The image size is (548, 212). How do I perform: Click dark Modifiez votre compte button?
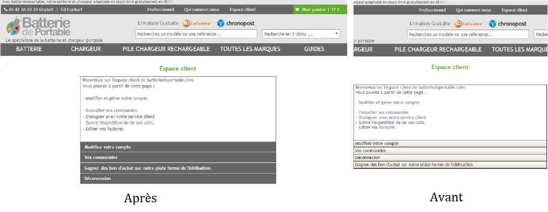tap(178, 147)
